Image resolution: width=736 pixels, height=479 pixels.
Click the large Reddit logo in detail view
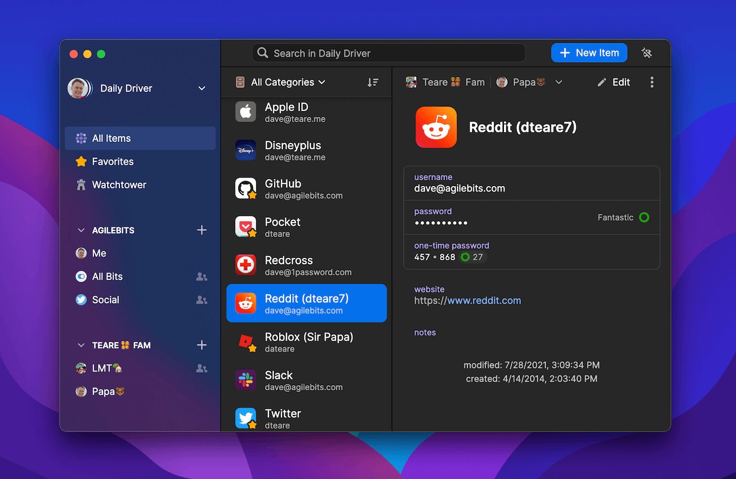tap(436, 127)
